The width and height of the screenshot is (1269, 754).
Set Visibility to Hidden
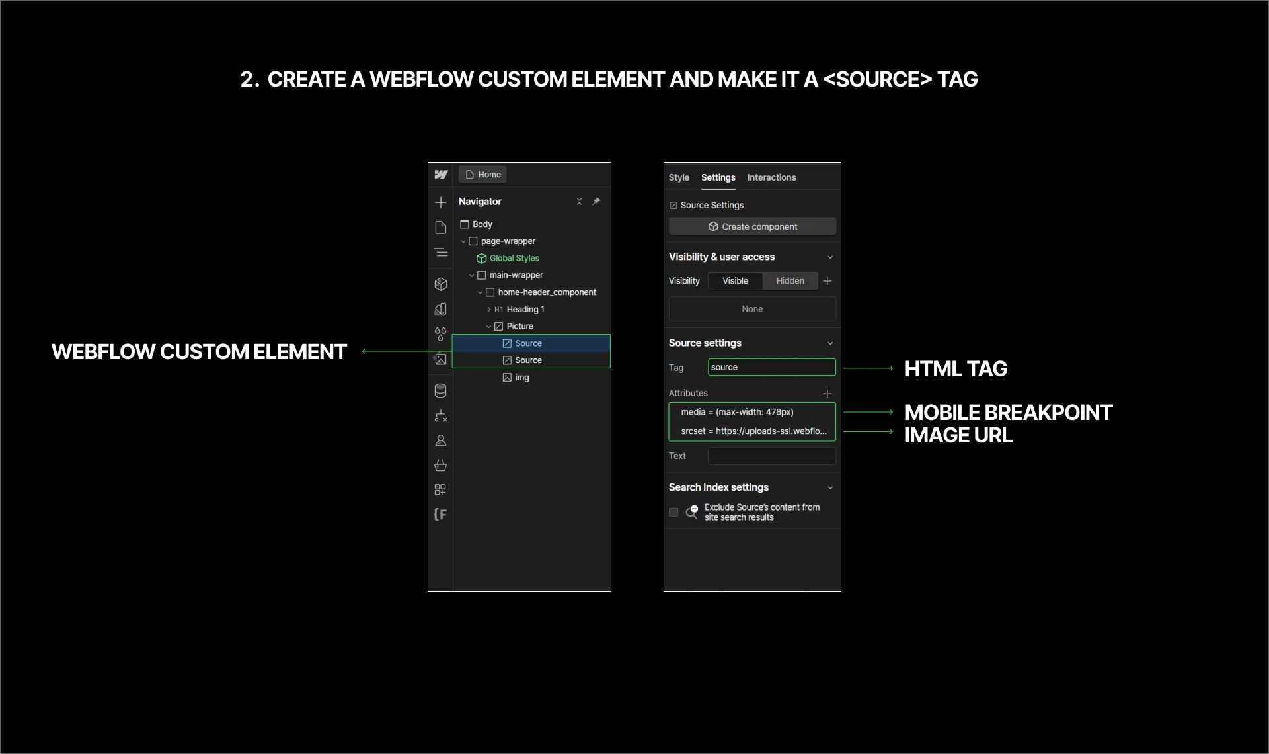pos(790,281)
